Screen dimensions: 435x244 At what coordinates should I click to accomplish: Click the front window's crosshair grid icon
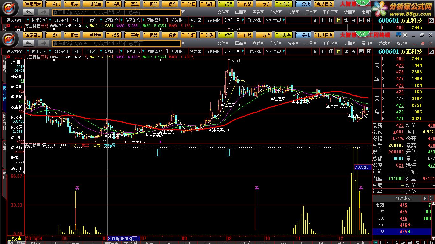point(331,51)
